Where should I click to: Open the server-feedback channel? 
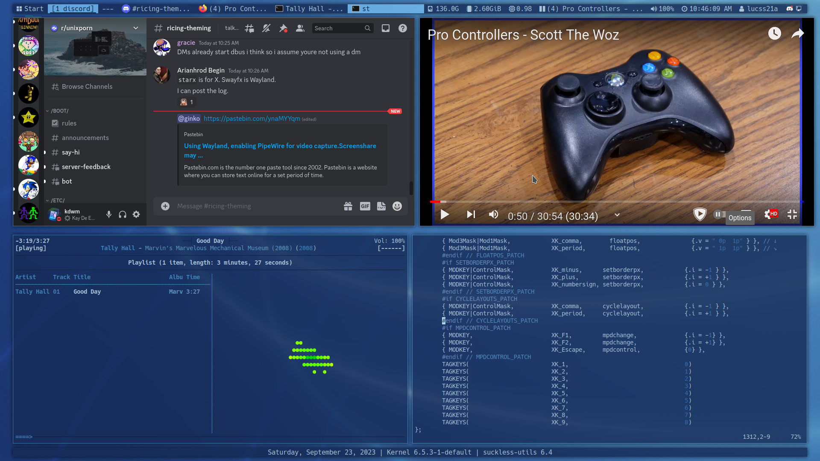pyautogui.click(x=95, y=167)
